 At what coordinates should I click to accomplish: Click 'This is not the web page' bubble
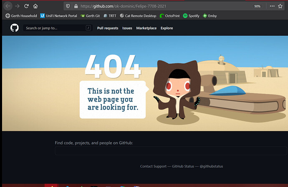(x=113, y=100)
